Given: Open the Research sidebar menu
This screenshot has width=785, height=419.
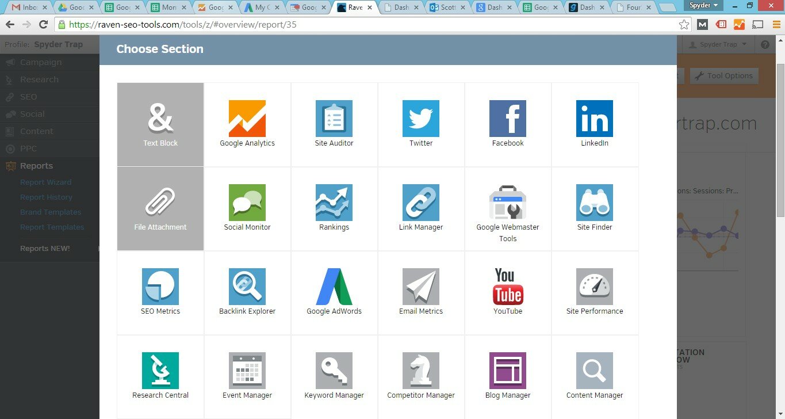Looking at the screenshot, I should (49, 79).
